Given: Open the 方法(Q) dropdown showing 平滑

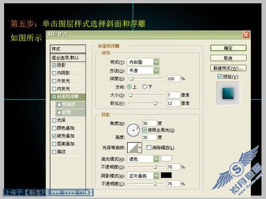Looking at the screenshot, I should [x=143, y=71].
